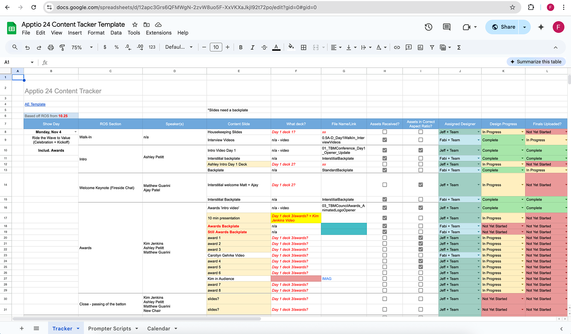
Task: Click the create filter icon
Action: pyautogui.click(x=432, y=47)
